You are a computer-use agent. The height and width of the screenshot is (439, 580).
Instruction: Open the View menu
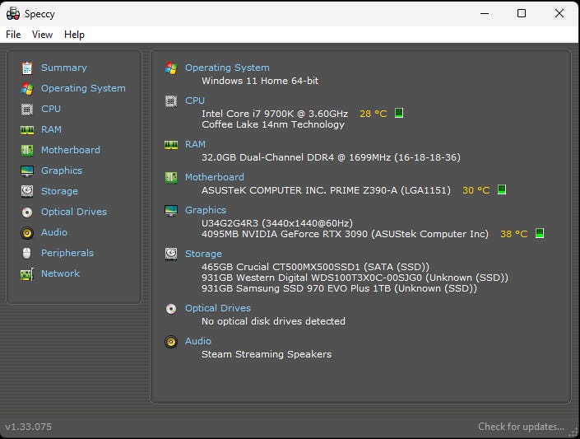[42, 35]
